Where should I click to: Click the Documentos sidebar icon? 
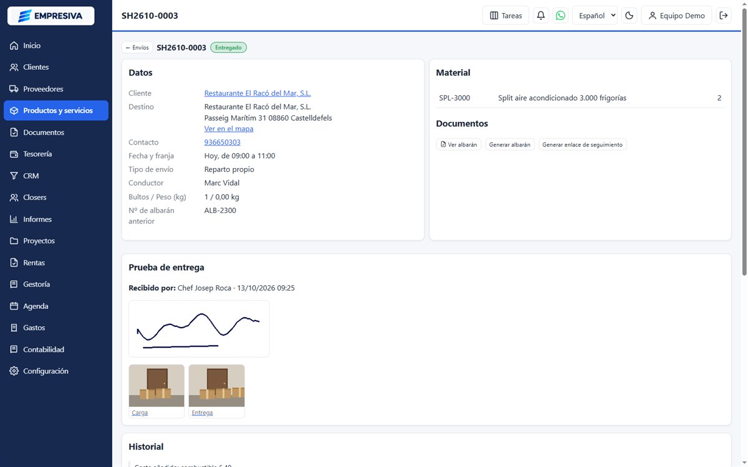(14, 132)
